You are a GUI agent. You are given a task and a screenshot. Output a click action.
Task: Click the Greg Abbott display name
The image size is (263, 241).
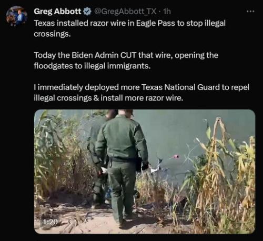coord(57,12)
